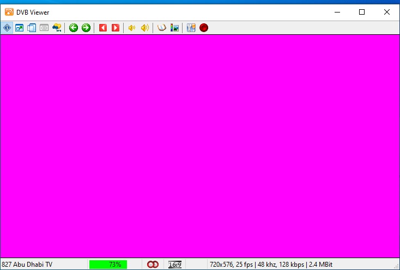Start recording with the red circle button
The width and height of the screenshot is (400, 270).
tap(204, 28)
